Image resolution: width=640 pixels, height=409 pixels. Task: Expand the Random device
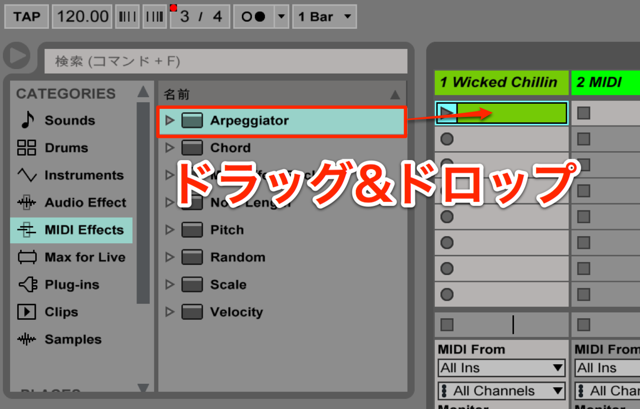click(x=169, y=257)
